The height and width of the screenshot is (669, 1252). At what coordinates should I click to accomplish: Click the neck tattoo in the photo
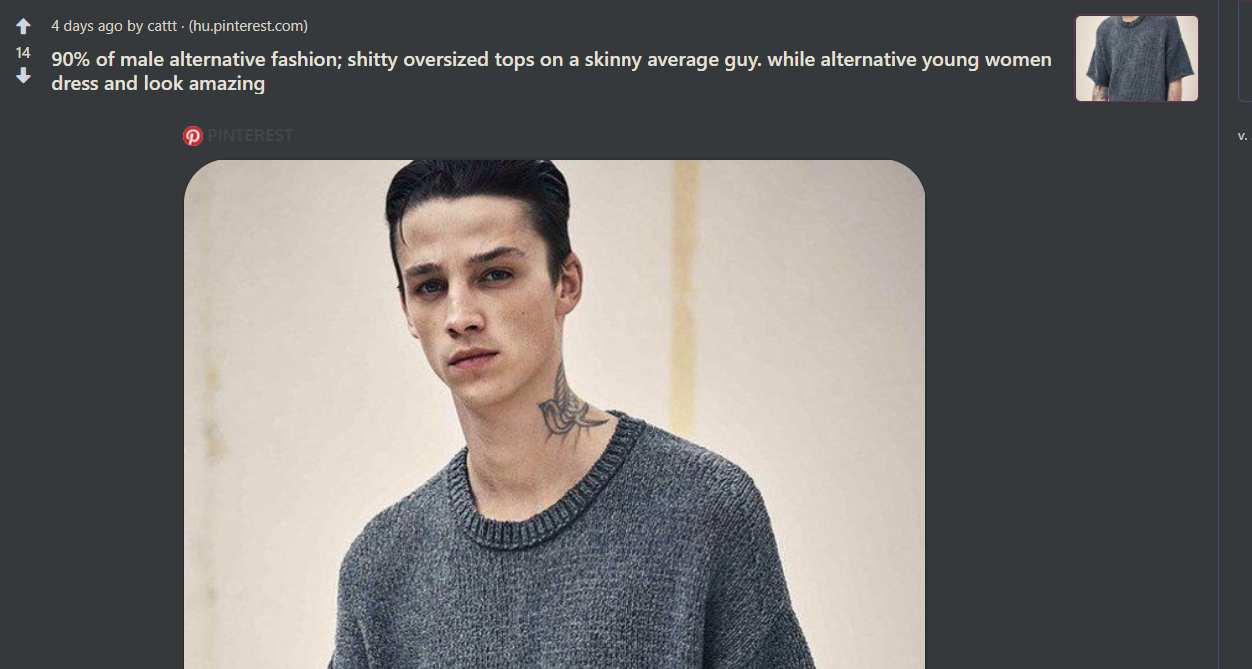click(568, 409)
